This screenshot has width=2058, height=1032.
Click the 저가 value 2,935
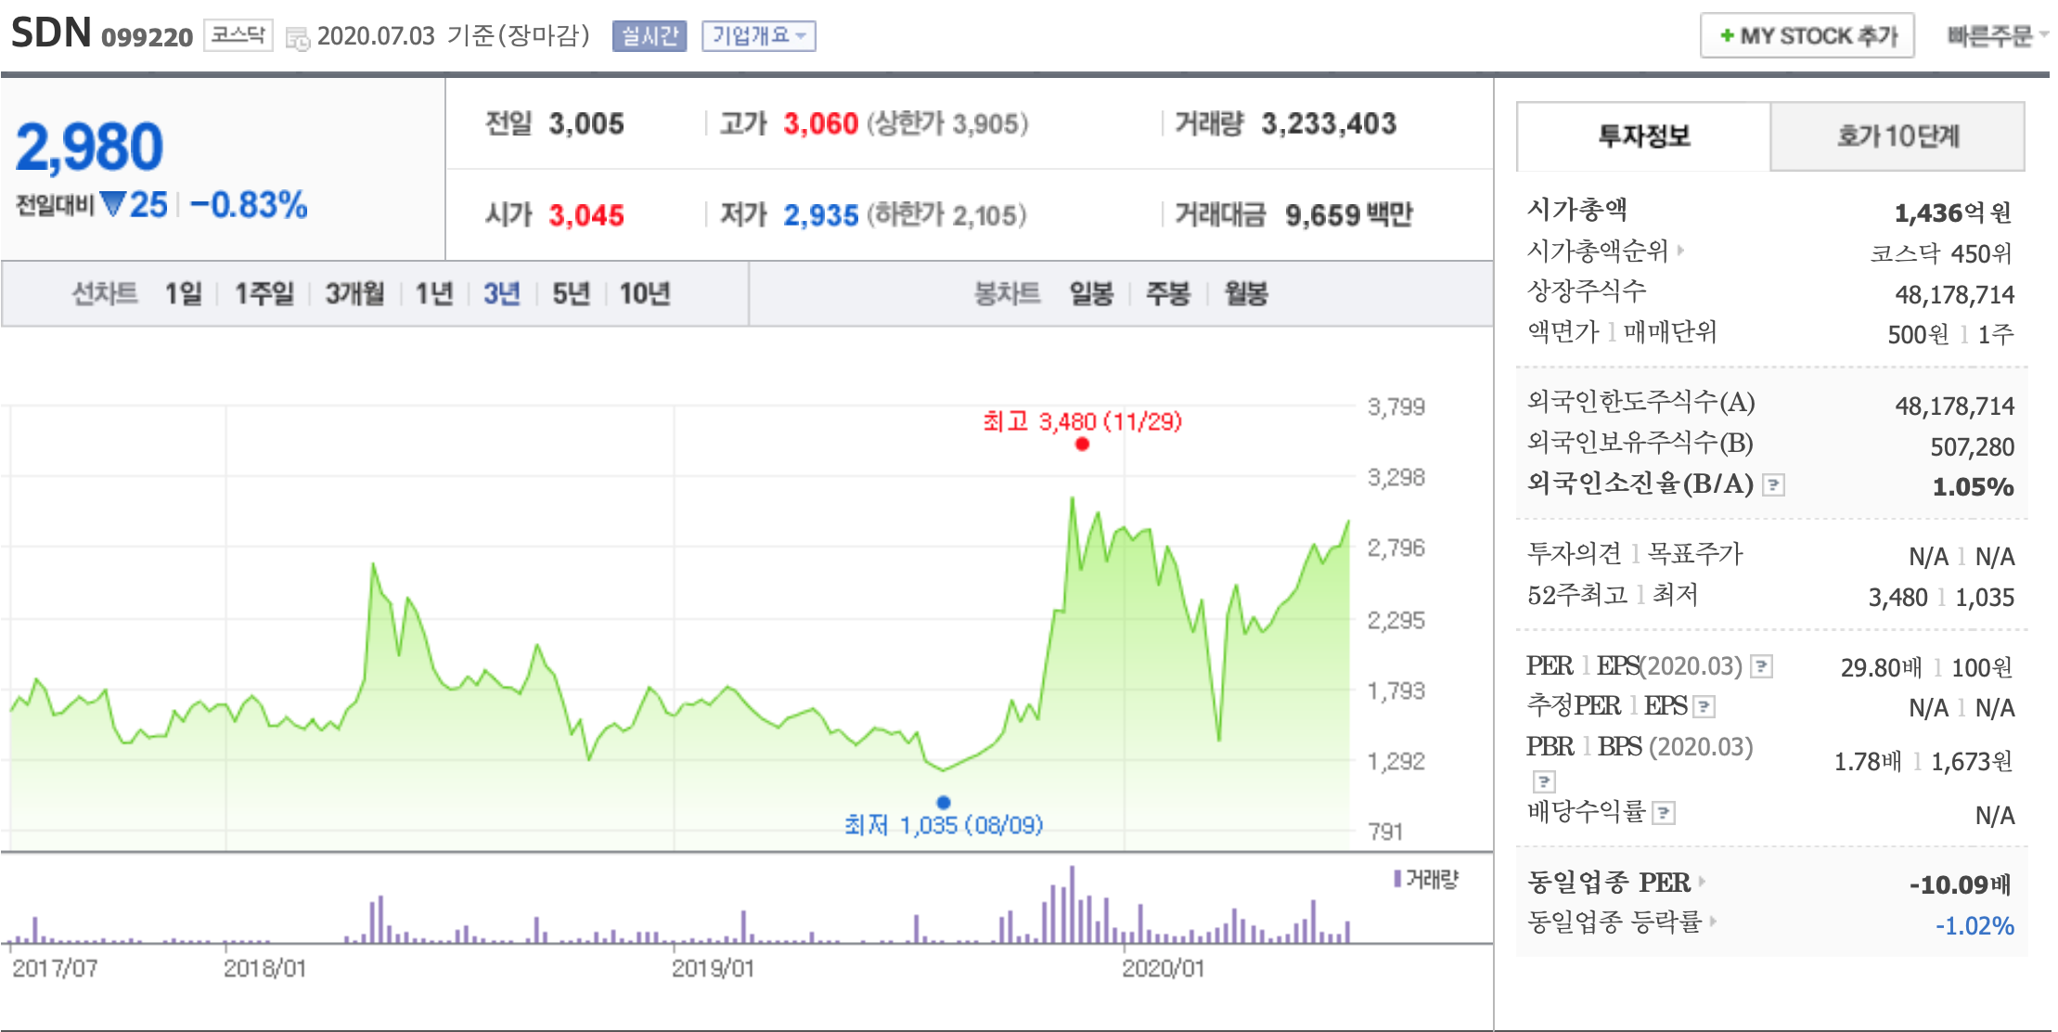(820, 215)
